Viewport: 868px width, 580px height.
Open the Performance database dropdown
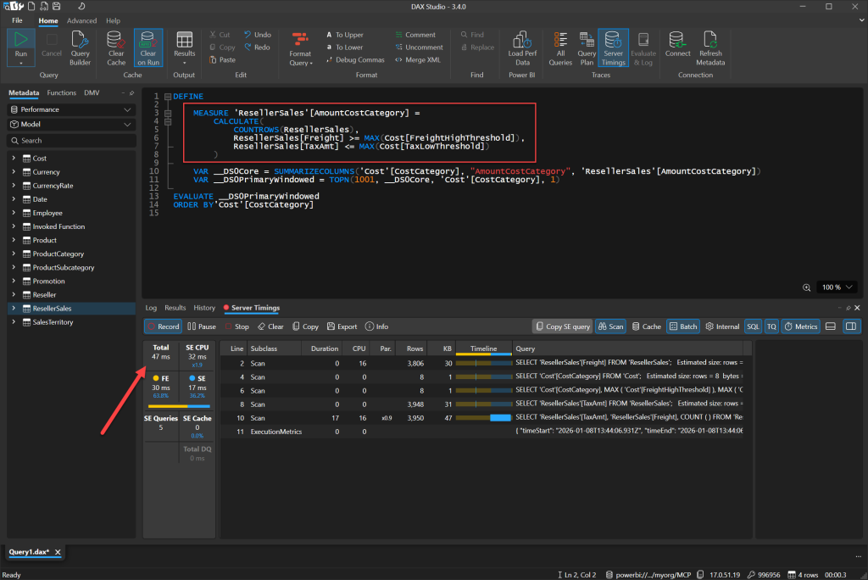coord(71,109)
